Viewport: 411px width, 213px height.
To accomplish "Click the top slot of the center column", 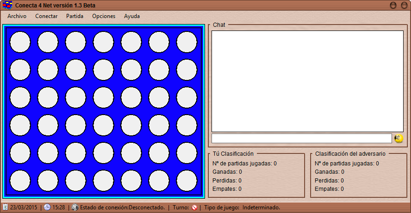I will pos(103,42).
